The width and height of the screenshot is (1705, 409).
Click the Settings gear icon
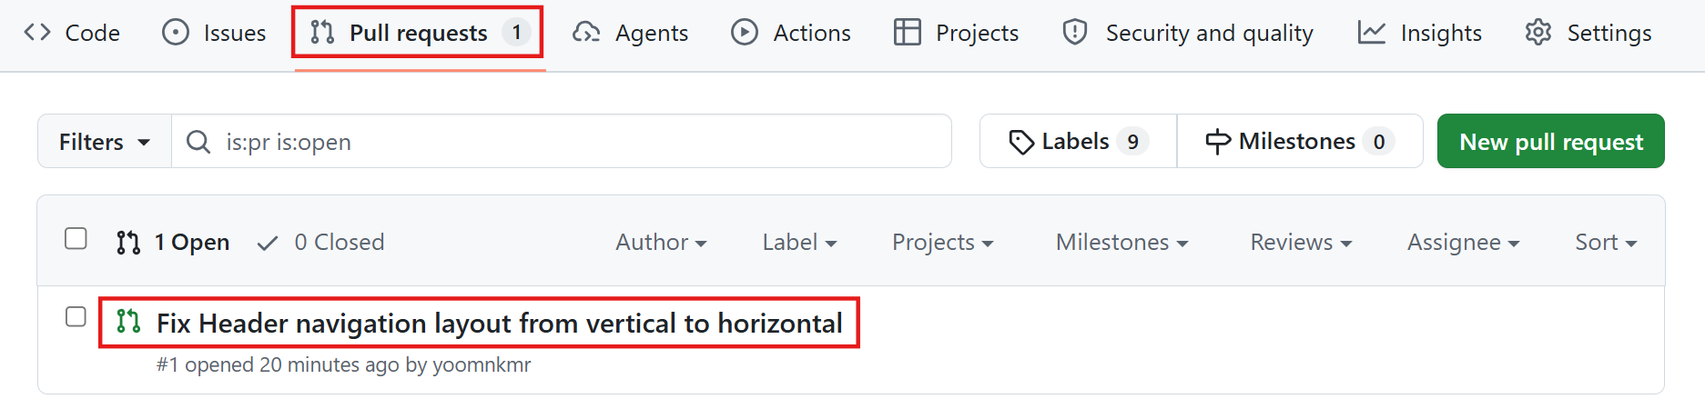tap(1538, 33)
